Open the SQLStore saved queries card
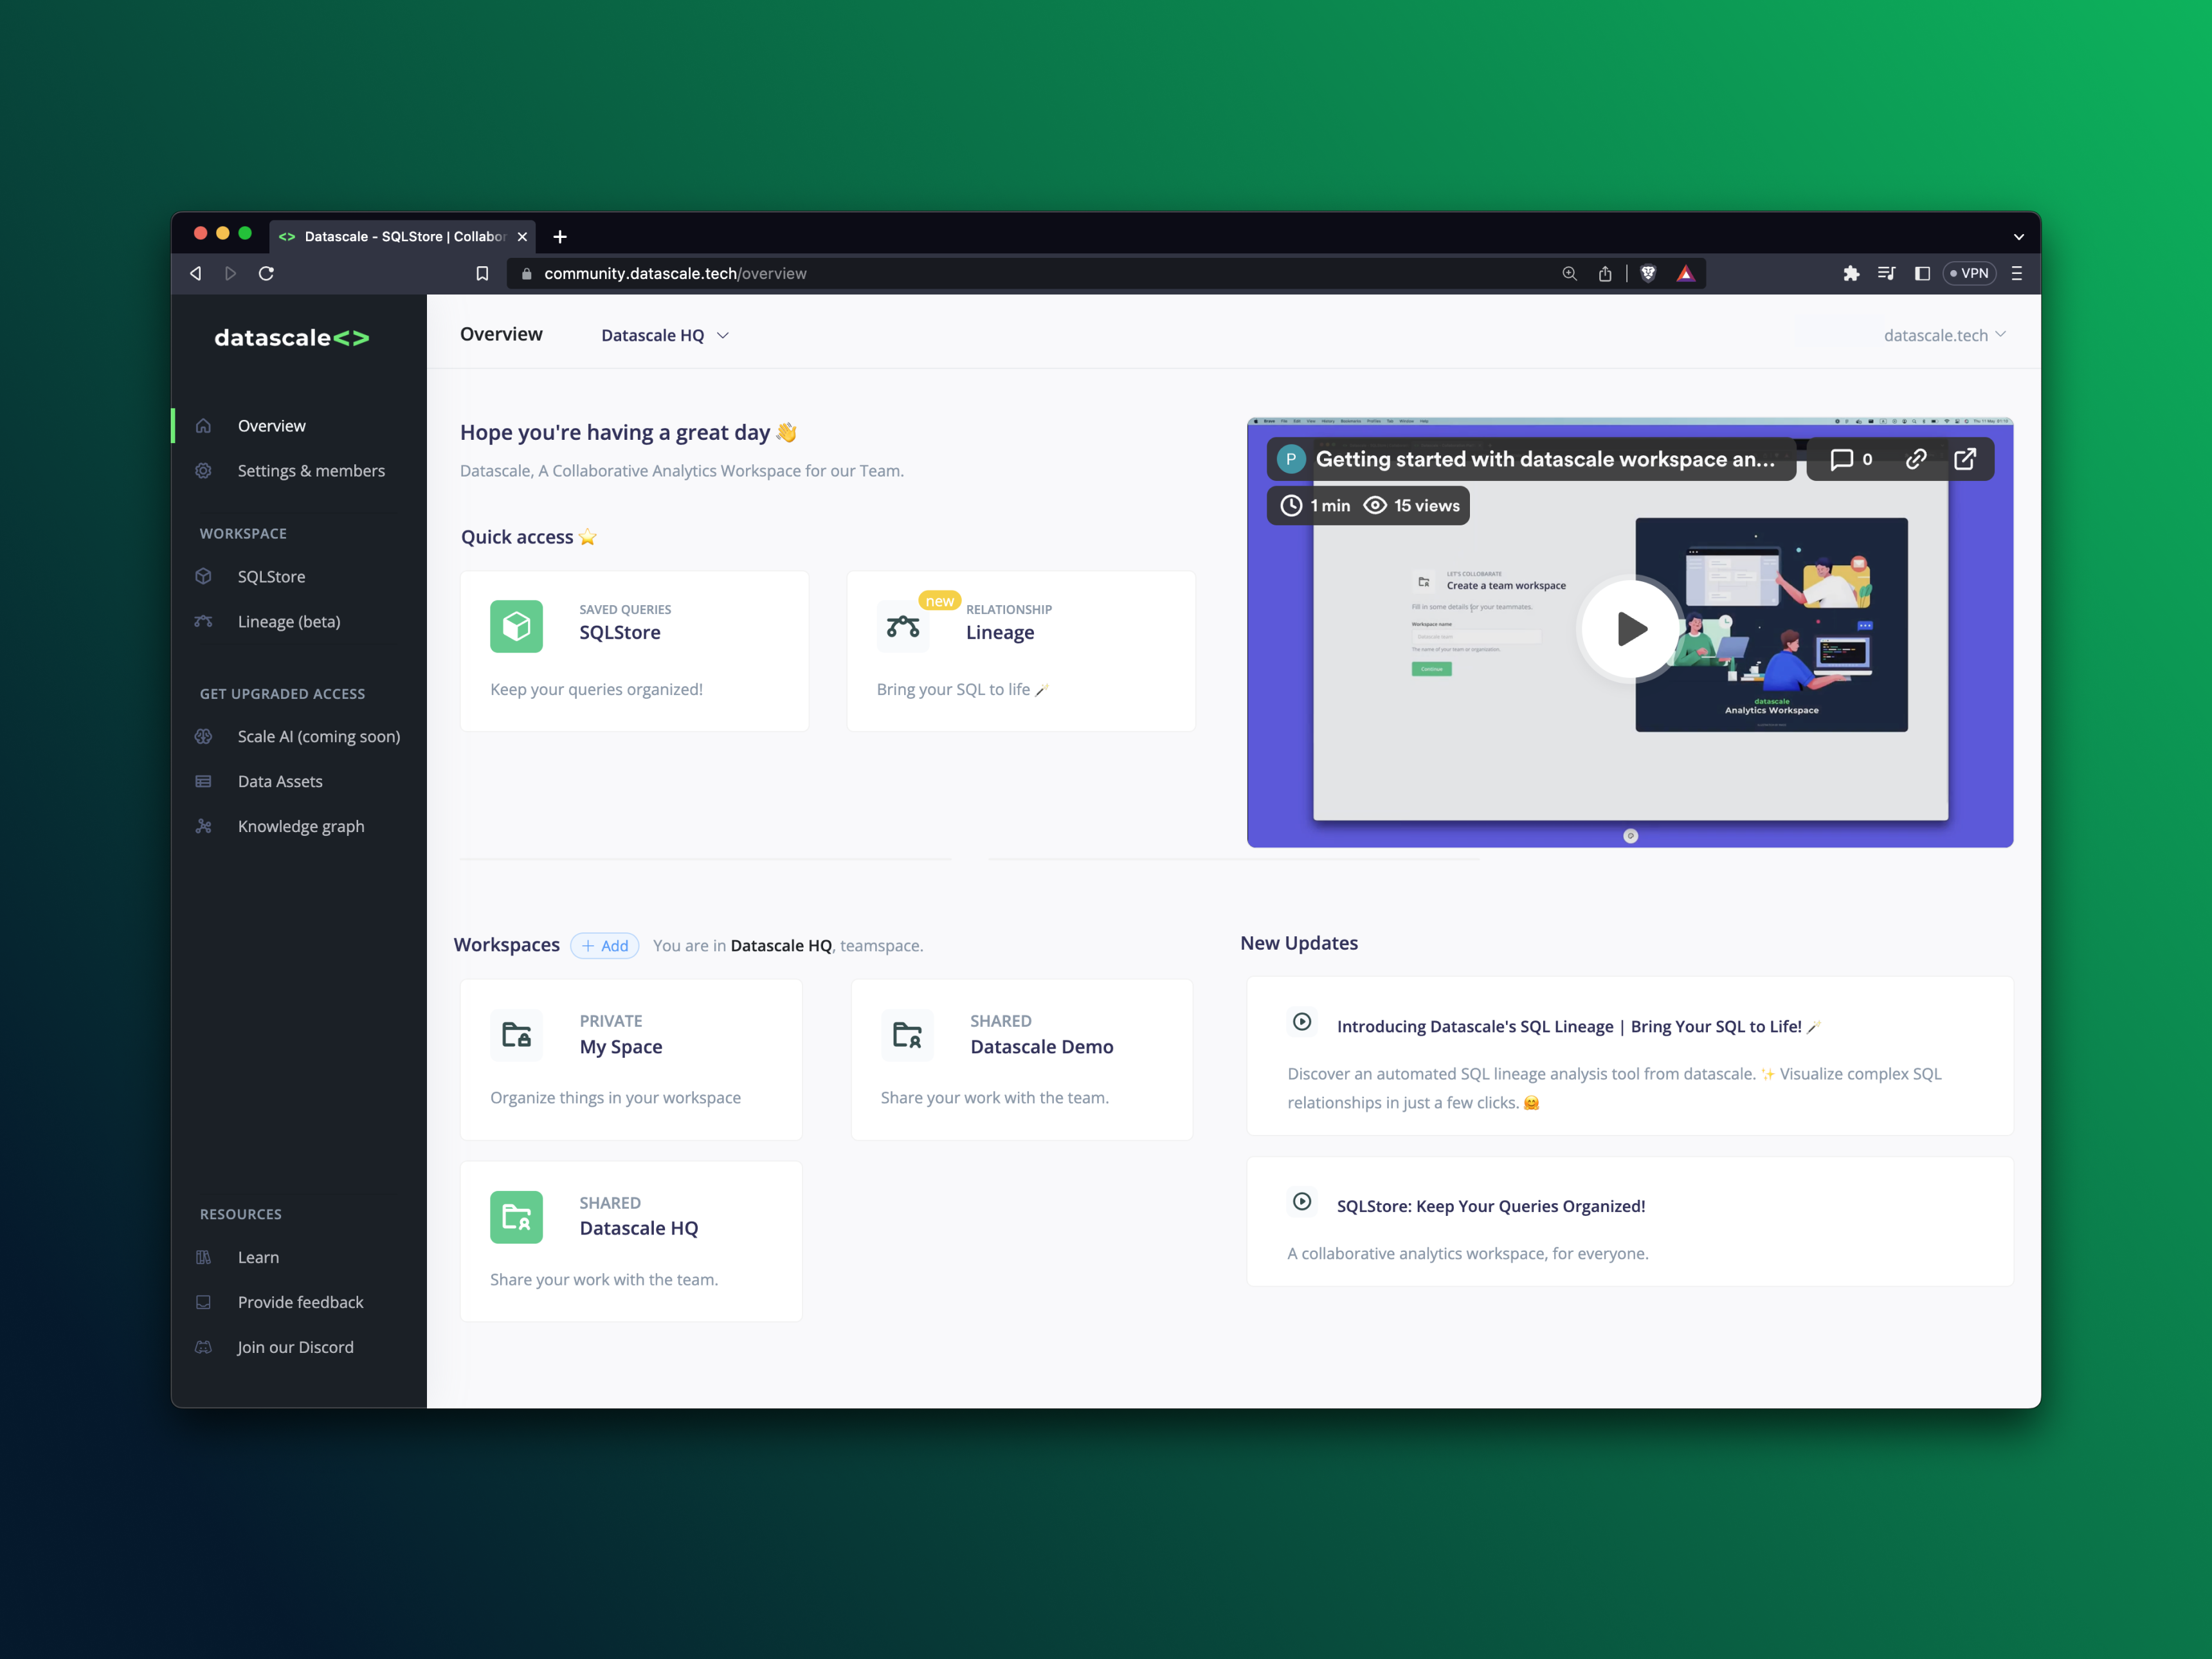This screenshot has height=1659, width=2212. (634, 651)
